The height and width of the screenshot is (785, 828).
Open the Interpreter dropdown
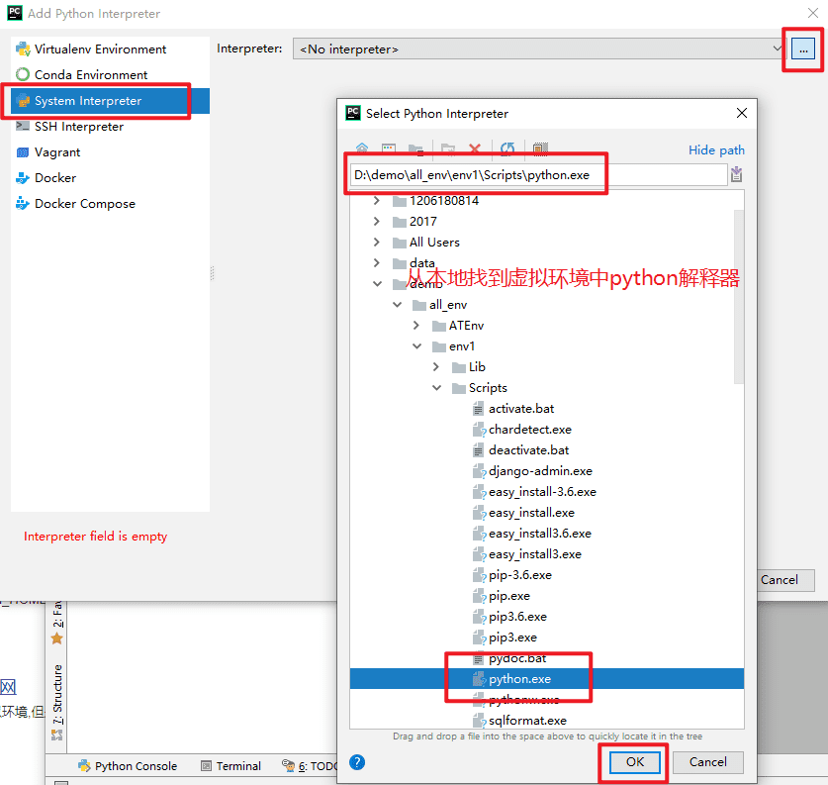pyautogui.click(x=777, y=49)
